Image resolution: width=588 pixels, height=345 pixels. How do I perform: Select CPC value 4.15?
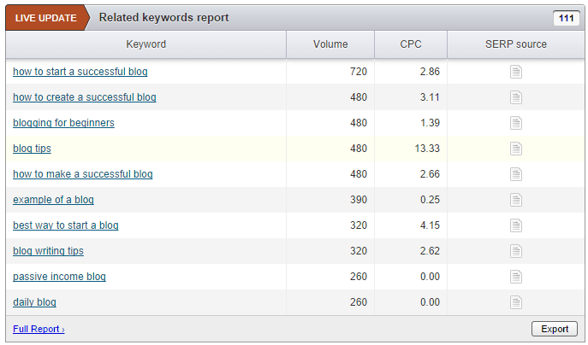[430, 225]
